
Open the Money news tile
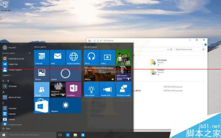pyautogui.click(x=99, y=74)
